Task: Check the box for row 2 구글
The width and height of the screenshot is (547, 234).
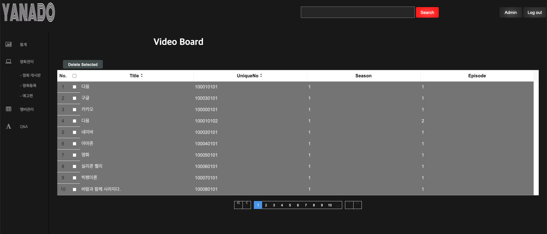Action: [75, 98]
